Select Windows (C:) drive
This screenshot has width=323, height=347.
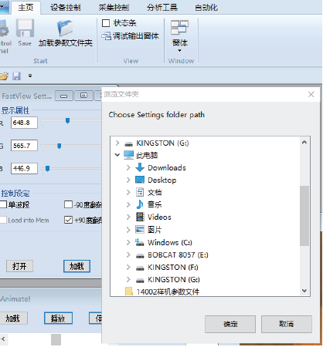170,242
